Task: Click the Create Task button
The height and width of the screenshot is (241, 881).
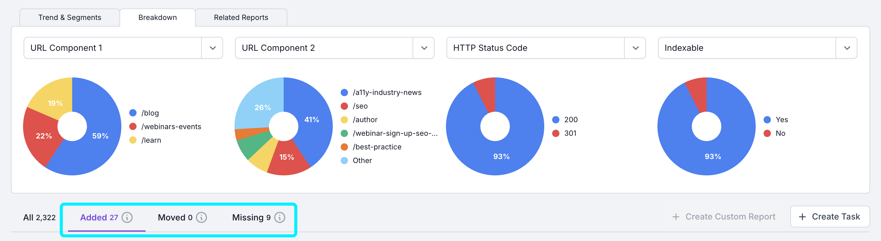Action: point(830,217)
